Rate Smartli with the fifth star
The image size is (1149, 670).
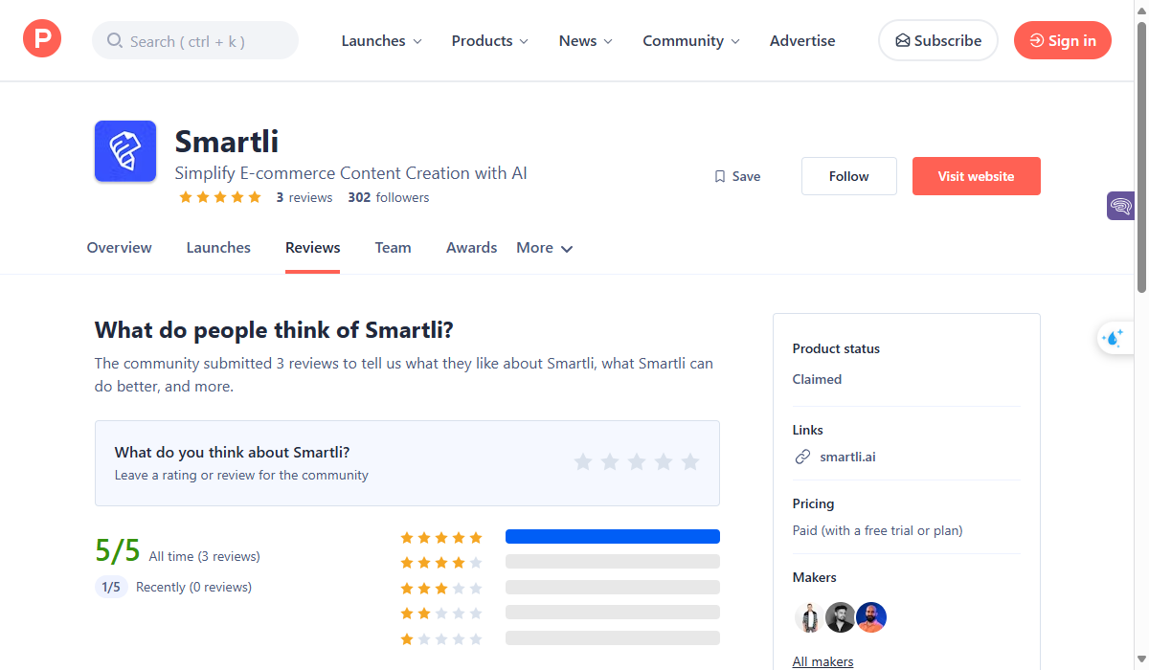(x=690, y=462)
